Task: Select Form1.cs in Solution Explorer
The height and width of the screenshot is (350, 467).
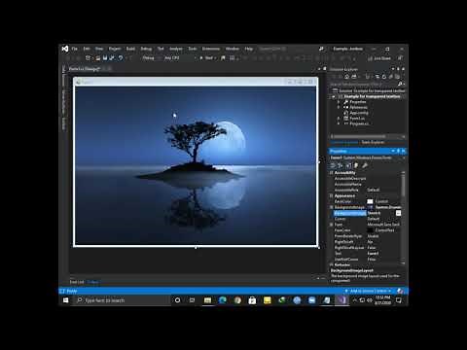Action: click(x=357, y=119)
